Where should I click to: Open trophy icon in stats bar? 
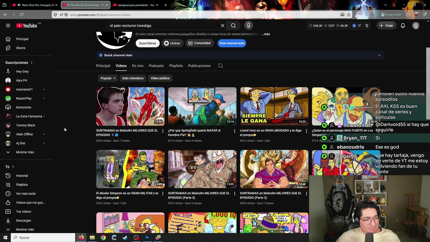pyautogui.click(x=367, y=26)
